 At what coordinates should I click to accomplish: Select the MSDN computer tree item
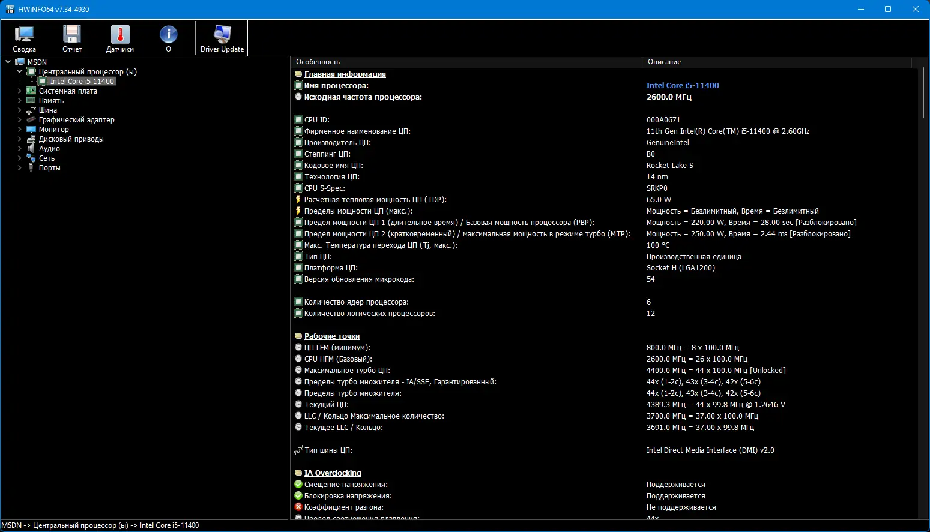click(37, 62)
